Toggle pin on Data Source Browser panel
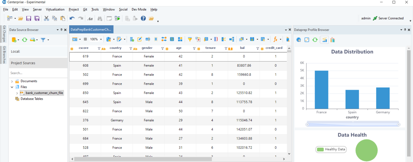This screenshot has height=162, width=413. (61, 30)
